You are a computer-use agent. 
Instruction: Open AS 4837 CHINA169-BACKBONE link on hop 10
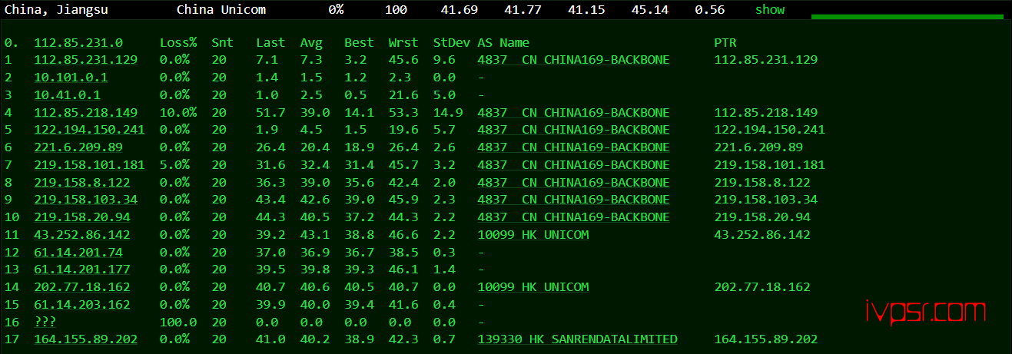point(573,217)
